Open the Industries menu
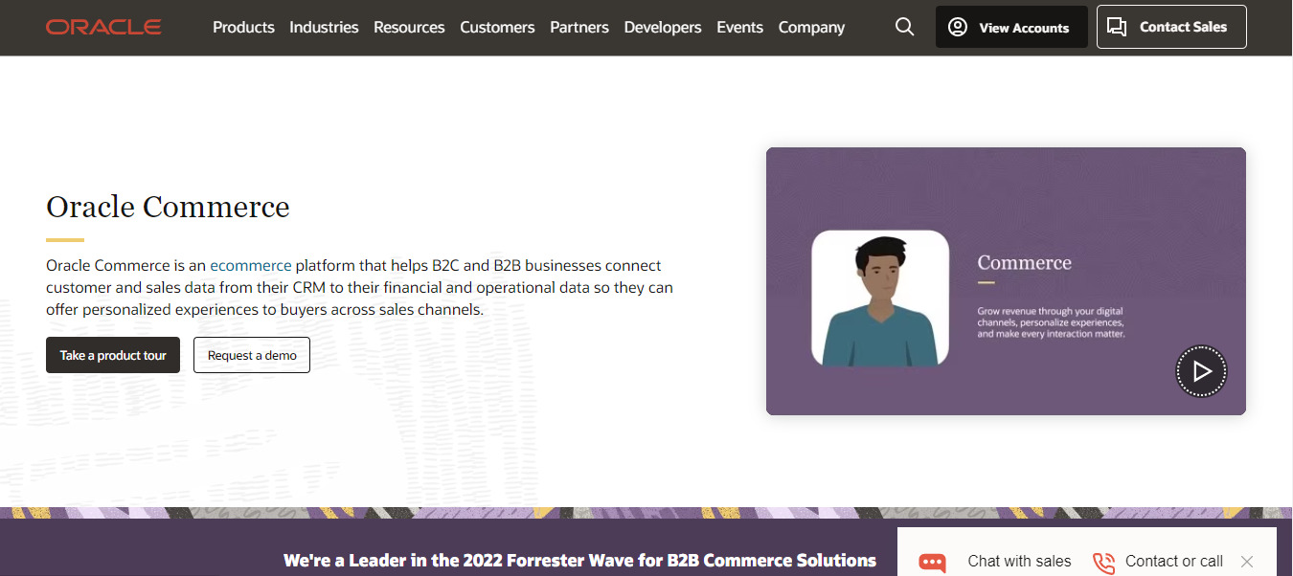Viewport: 1293px width, 576px height. (x=324, y=27)
